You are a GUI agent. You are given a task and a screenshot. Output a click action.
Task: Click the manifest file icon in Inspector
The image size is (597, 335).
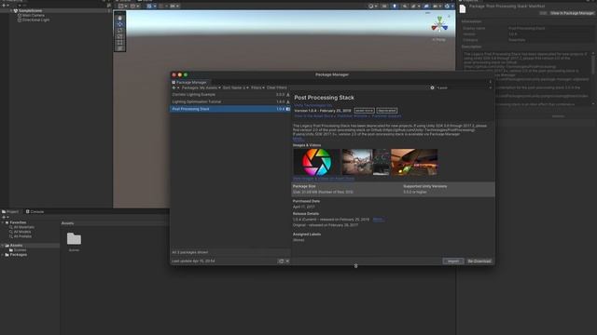point(463,8)
